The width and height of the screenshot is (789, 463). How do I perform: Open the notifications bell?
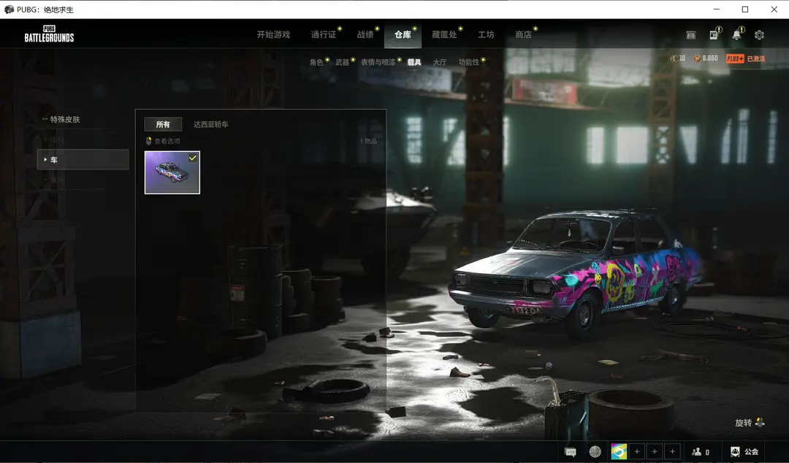coord(736,35)
